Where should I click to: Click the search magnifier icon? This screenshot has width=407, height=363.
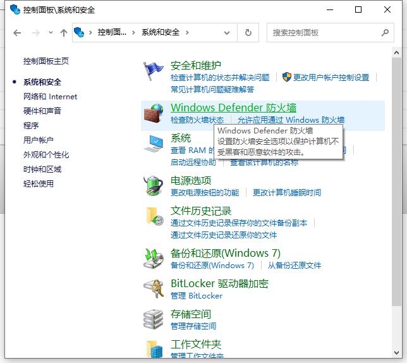pos(385,33)
